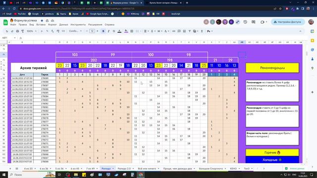Create a filter from the toolbar
The width and height of the screenshot is (317, 178).
(x=190, y=31)
